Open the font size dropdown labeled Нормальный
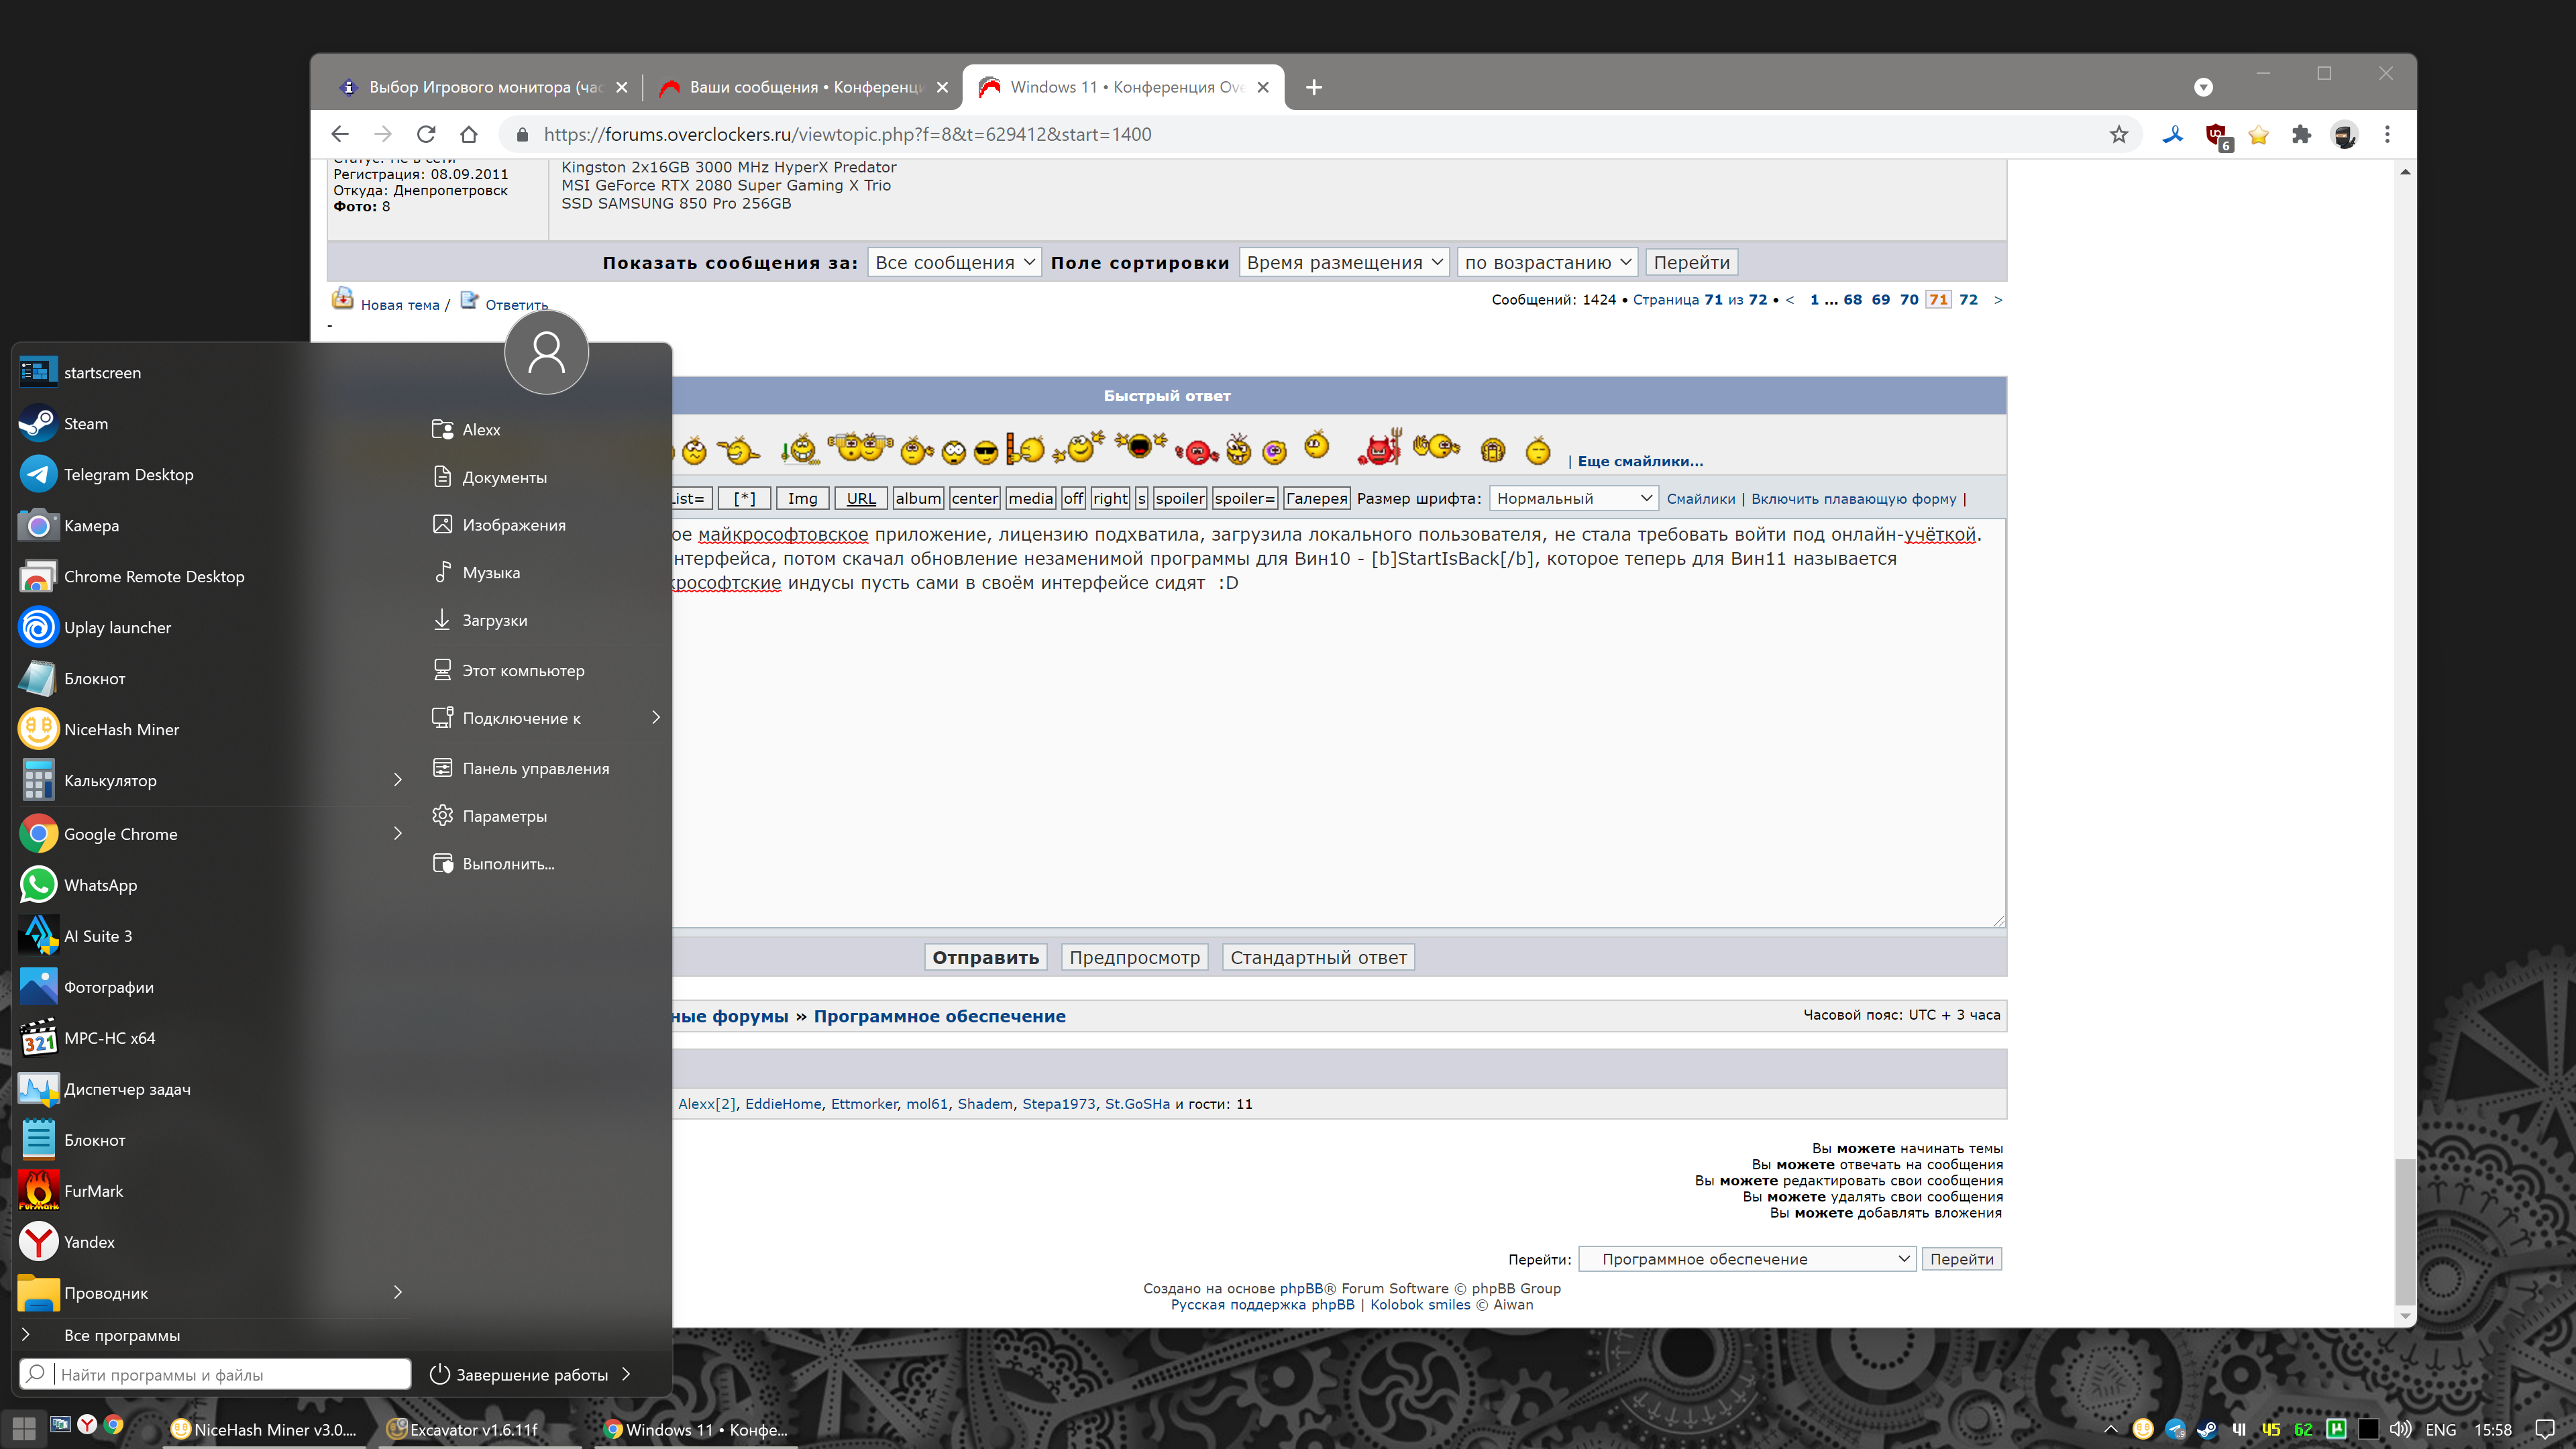The width and height of the screenshot is (2576, 1449). [1572, 498]
